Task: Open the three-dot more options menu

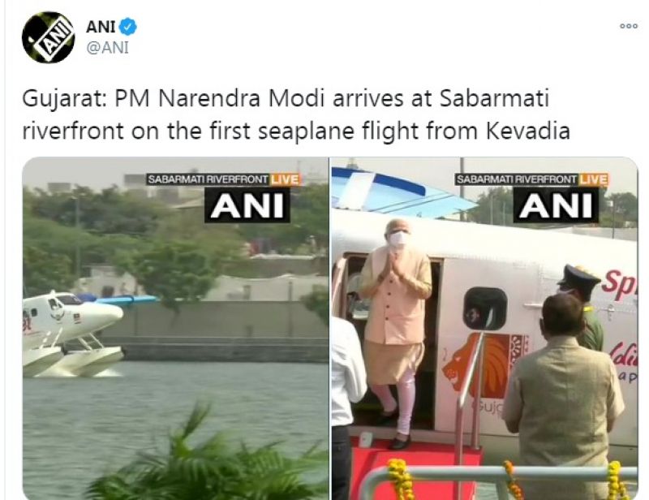Action: [x=628, y=26]
